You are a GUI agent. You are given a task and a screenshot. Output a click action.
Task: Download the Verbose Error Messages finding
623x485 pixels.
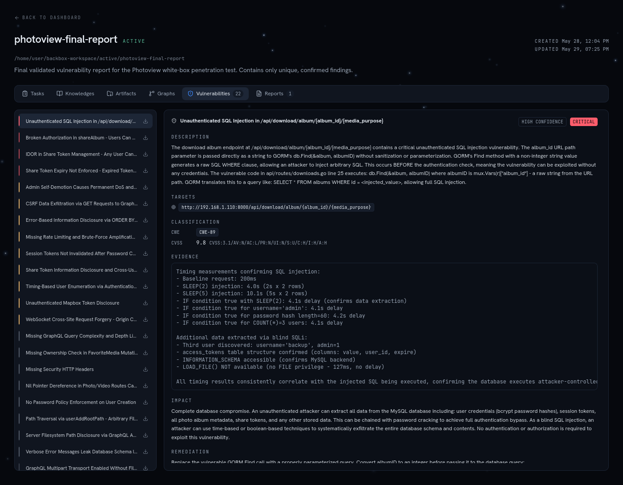coord(146,452)
